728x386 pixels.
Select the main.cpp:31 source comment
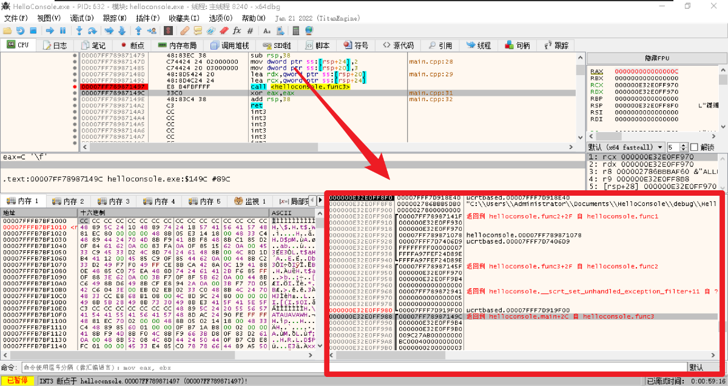pyautogui.click(x=431, y=93)
